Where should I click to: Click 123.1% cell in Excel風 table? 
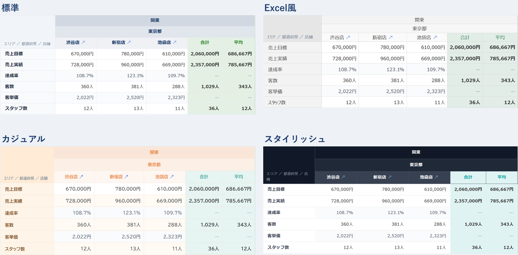[x=383, y=69]
